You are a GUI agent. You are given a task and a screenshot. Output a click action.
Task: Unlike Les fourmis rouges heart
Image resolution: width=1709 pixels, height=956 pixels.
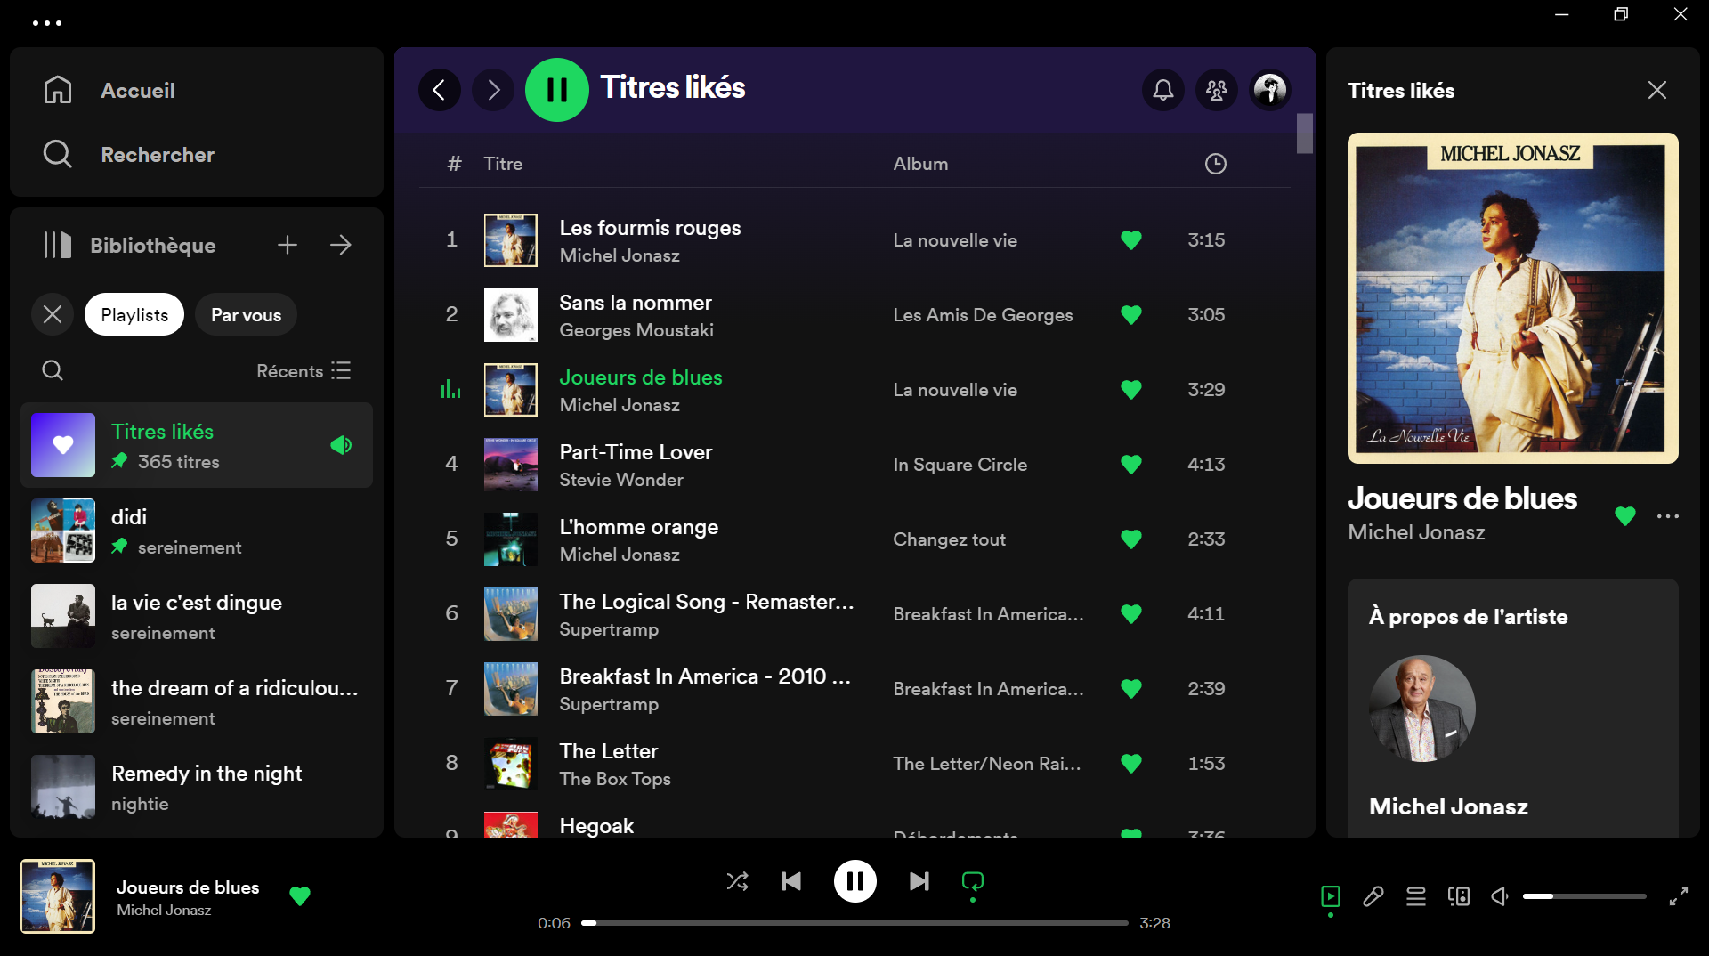[x=1131, y=240]
